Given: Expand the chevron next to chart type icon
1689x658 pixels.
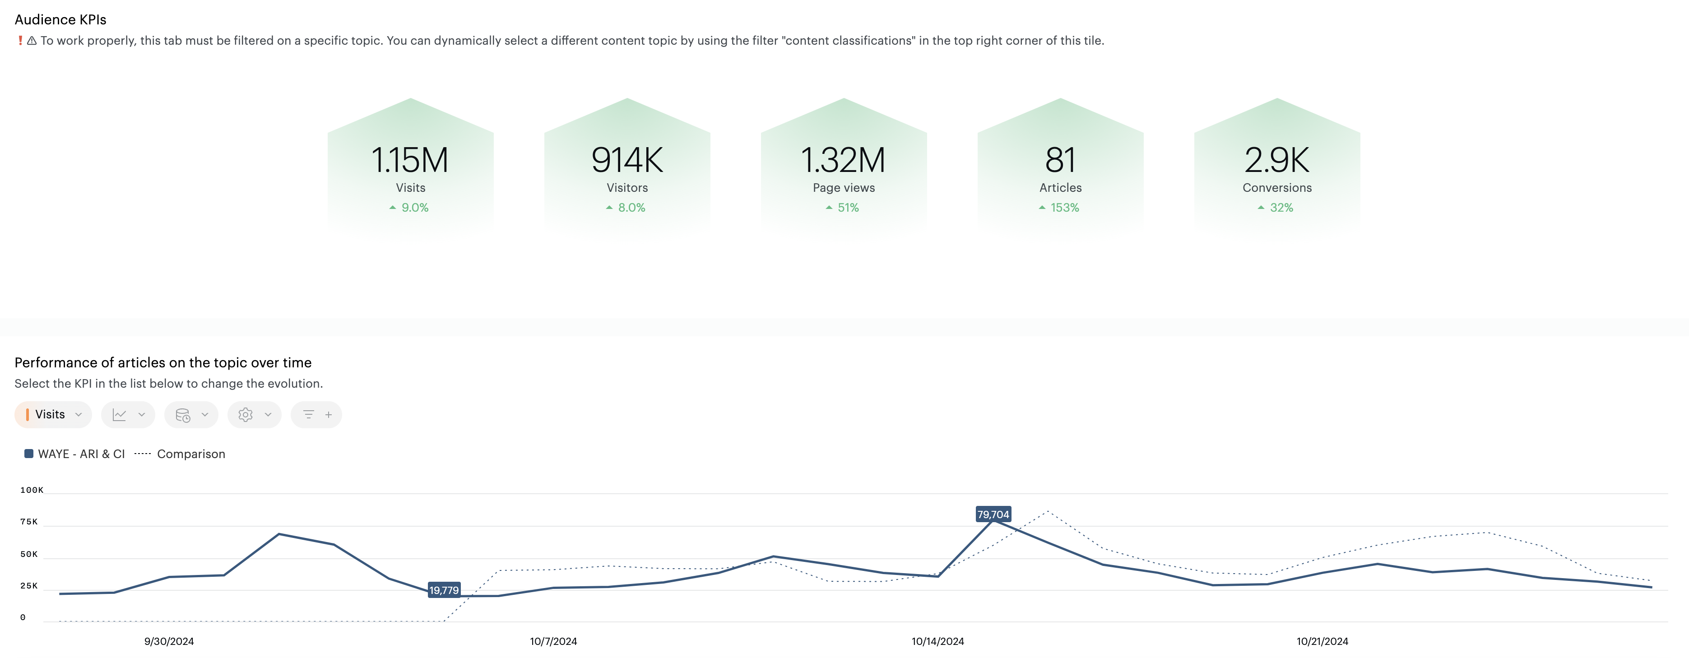Looking at the screenshot, I should (x=142, y=415).
